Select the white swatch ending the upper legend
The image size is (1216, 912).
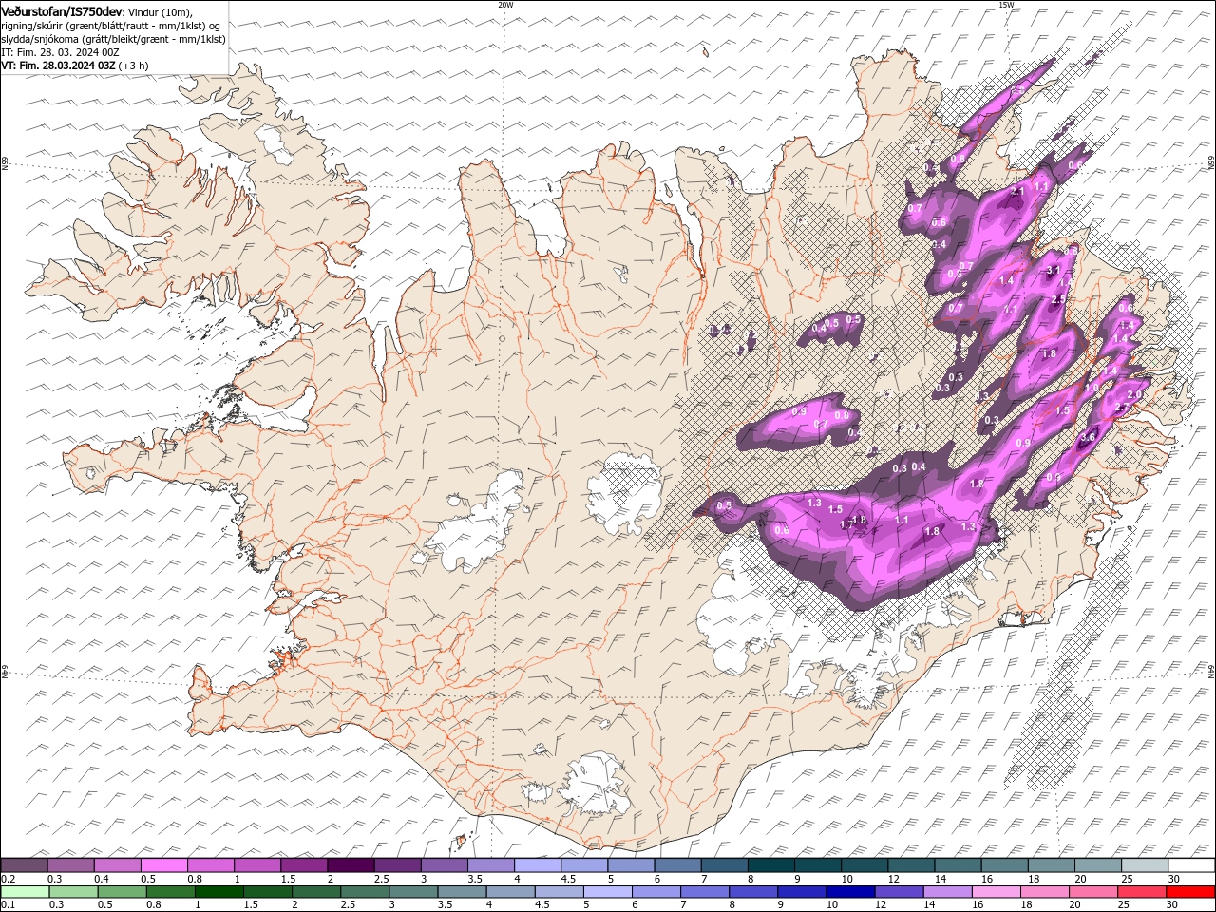(1191, 865)
